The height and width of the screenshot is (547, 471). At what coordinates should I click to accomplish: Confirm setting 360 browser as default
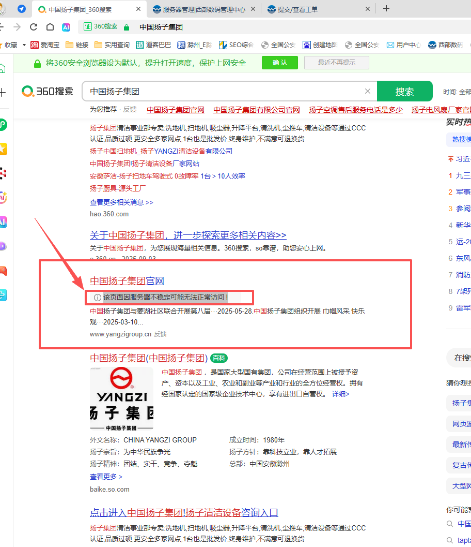tap(280, 63)
